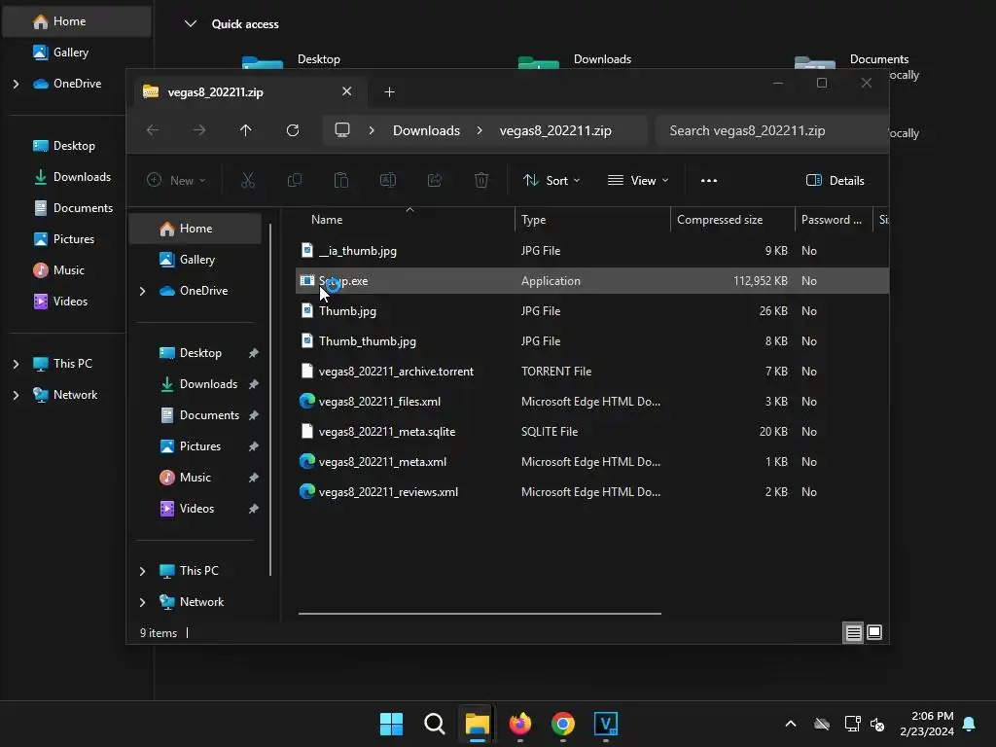Image resolution: width=996 pixels, height=747 pixels.
Task: Open Music in background window sidebar
Action: [68, 270]
